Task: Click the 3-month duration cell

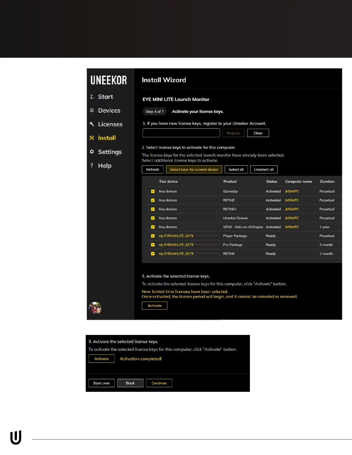Action: (326, 245)
